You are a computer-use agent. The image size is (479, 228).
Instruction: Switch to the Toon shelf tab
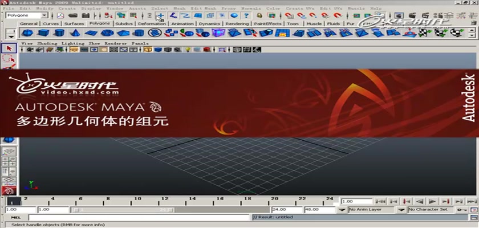pyautogui.click(x=293, y=23)
